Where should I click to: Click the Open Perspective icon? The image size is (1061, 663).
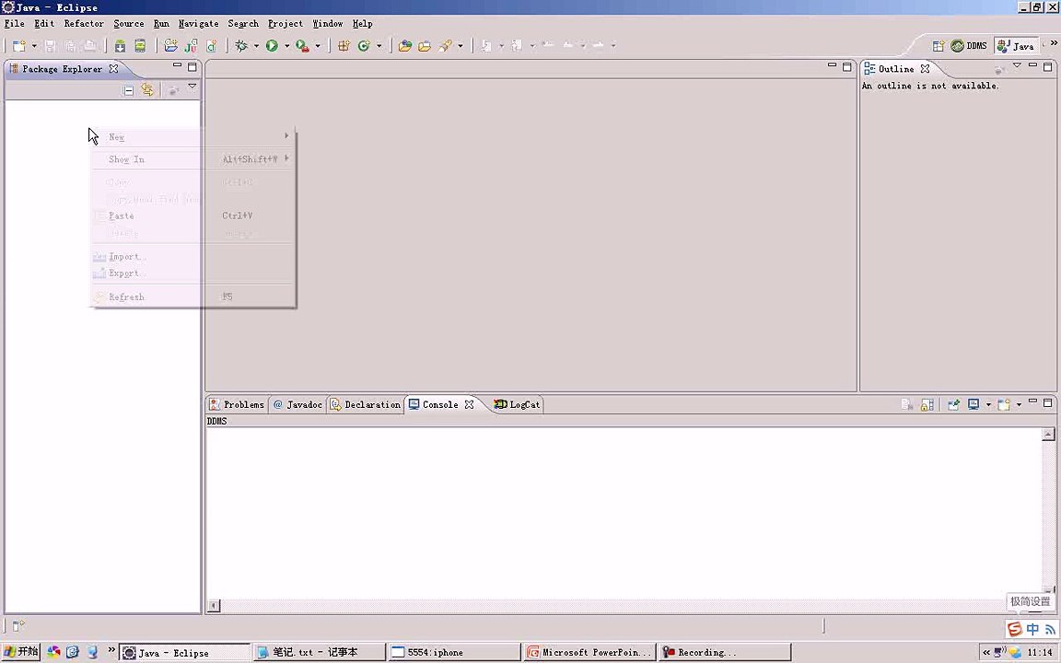(938, 46)
